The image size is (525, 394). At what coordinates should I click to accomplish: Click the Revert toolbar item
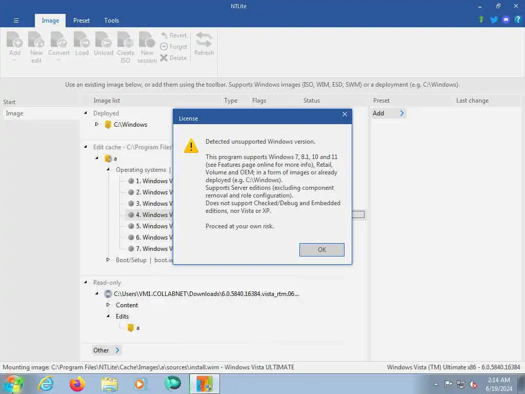pos(173,35)
